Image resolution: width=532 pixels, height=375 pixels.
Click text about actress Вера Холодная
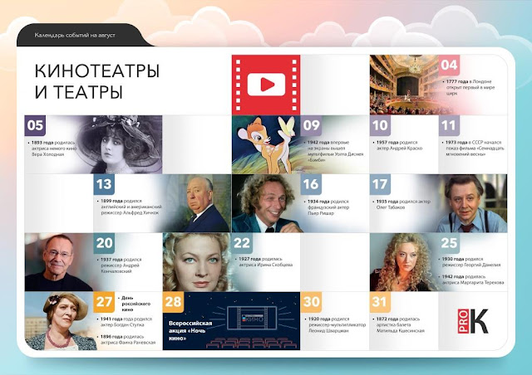(x=53, y=149)
